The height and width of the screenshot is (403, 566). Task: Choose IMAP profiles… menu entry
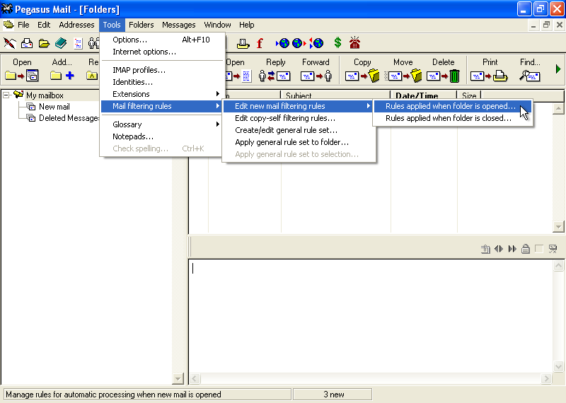pyautogui.click(x=161, y=70)
